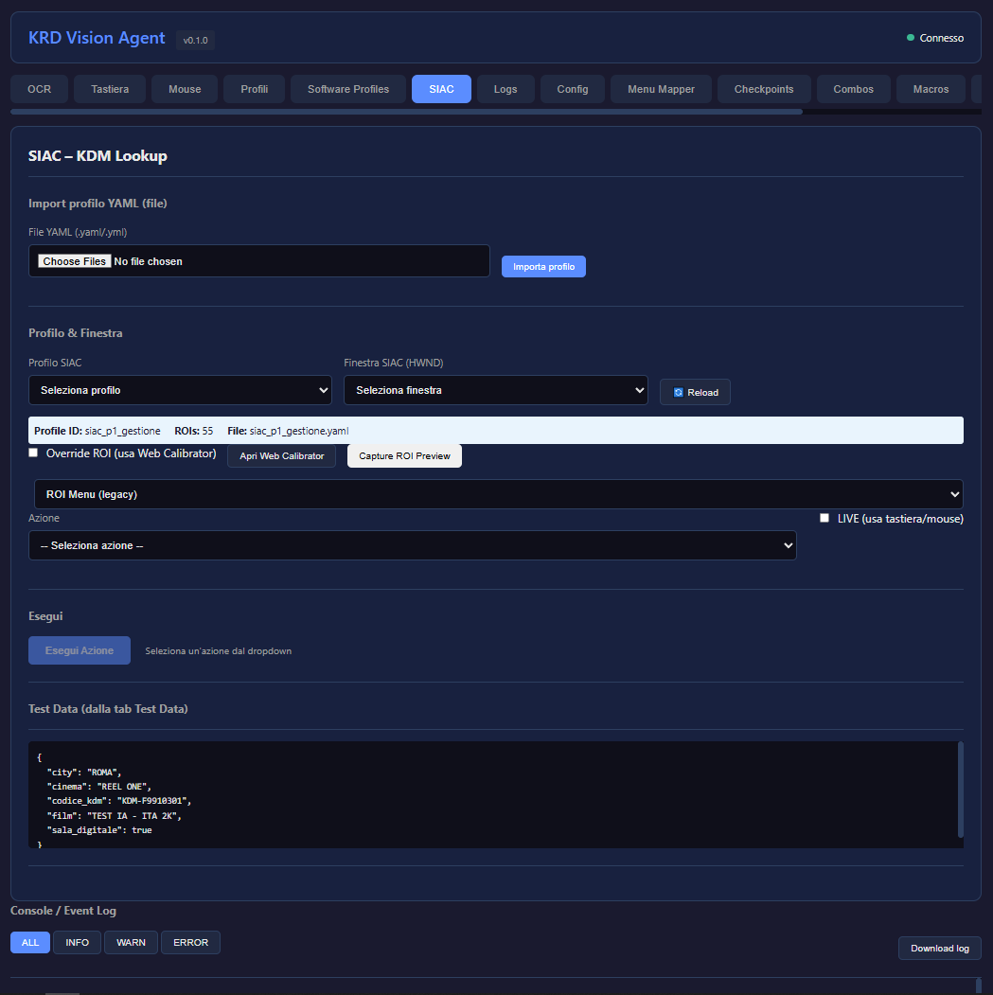Image resolution: width=993 pixels, height=995 pixels.
Task: Expand the ROI Menu (legacy) dropdown
Action: [x=499, y=494]
